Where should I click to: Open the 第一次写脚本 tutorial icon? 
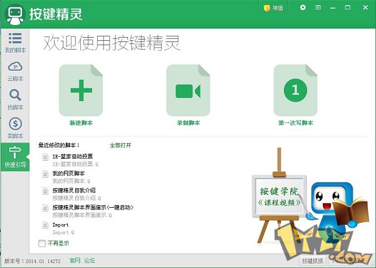pos(295,90)
